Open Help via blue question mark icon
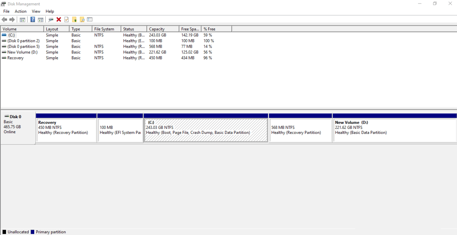457x235 pixels. [x=33, y=20]
